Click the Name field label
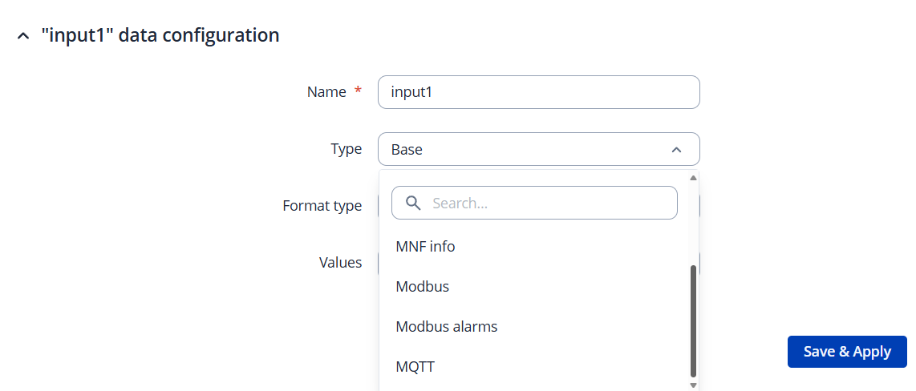The height and width of the screenshot is (391, 916). click(326, 92)
